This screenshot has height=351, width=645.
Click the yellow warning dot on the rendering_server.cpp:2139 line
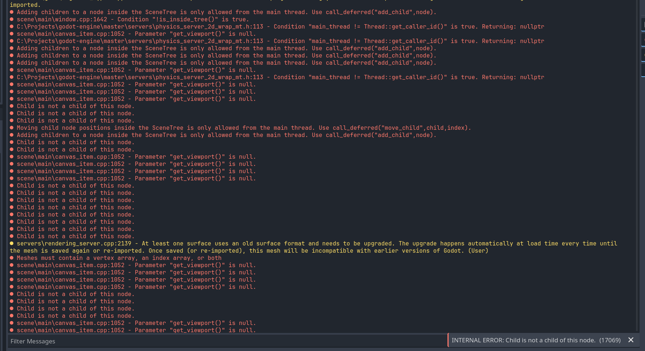tap(13, 243)
